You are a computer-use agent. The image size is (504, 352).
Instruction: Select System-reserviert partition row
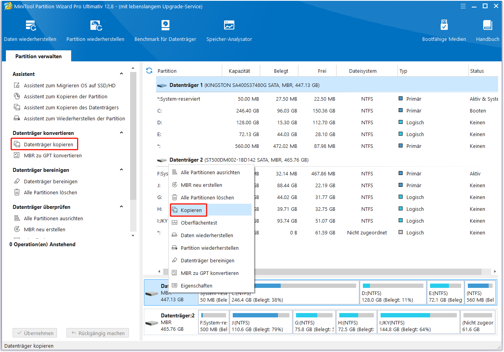point(327,99)
